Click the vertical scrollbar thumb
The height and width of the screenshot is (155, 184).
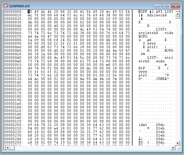click(177, 17)
